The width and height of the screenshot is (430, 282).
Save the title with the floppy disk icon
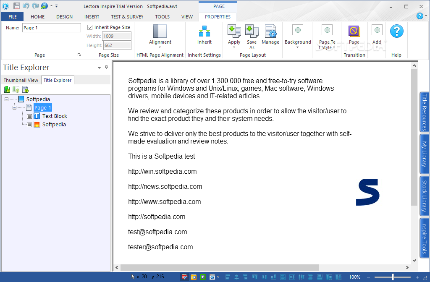(16, 6)
